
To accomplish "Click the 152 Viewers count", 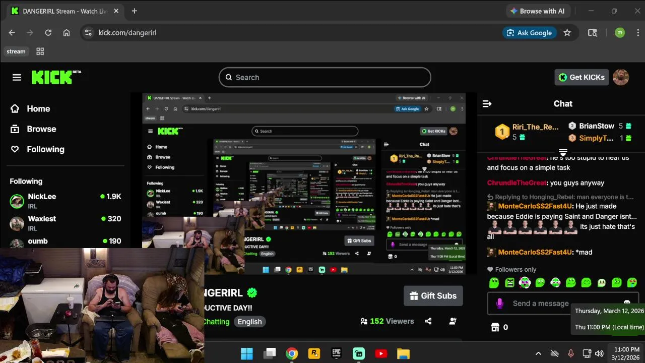I will 387,321.
